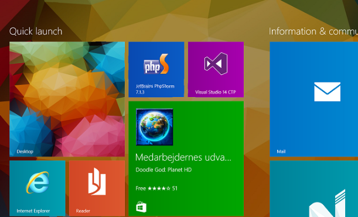The width and height of the screenshot is (358, 217).
Task: Select the Information & communication group header
Action: [313, 31]
